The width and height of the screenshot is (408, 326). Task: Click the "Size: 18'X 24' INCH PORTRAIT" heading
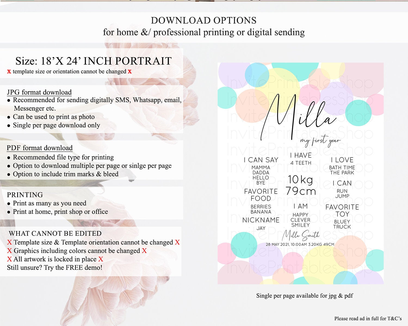[x=93, y=61]
